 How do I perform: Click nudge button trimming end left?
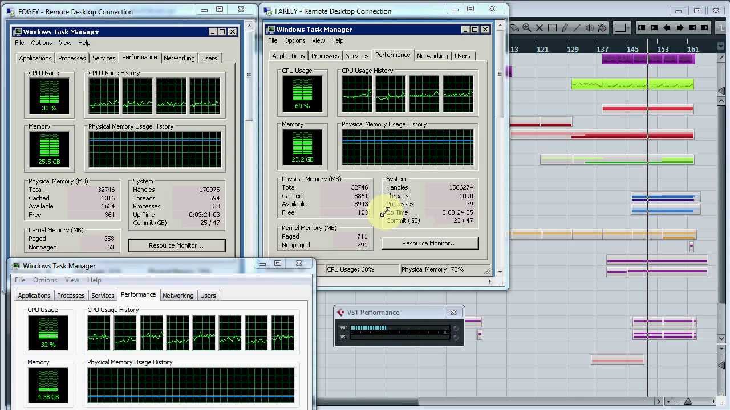692,28
